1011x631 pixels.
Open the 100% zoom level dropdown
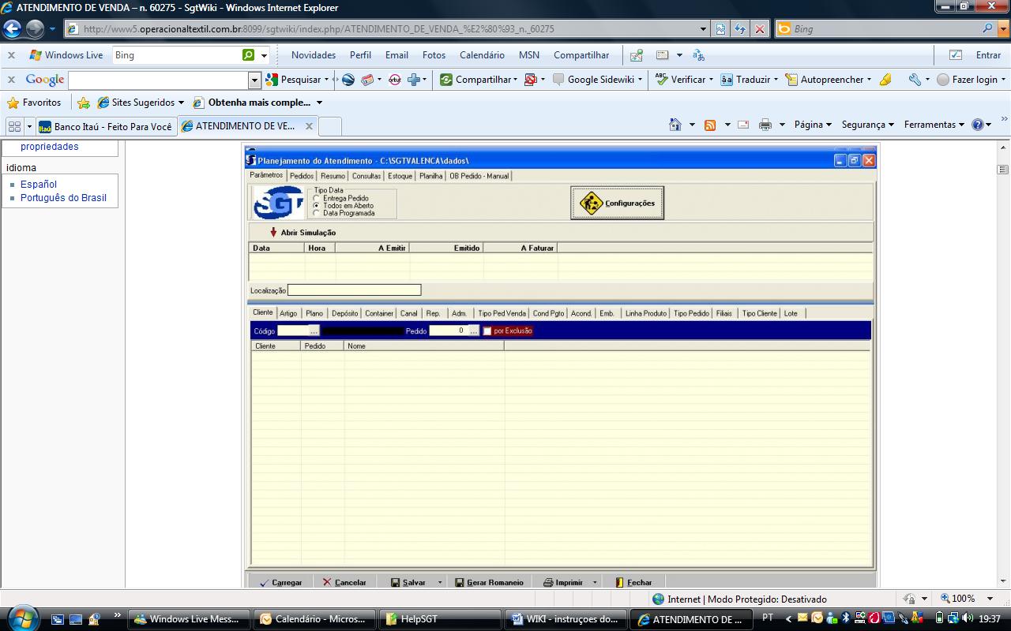(x=990, y=599)
